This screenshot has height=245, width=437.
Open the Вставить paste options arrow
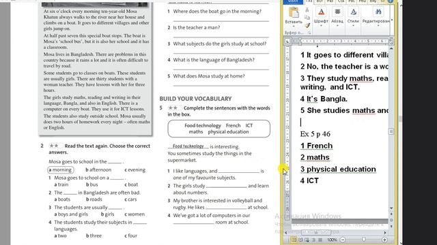[x=294, y=26]
